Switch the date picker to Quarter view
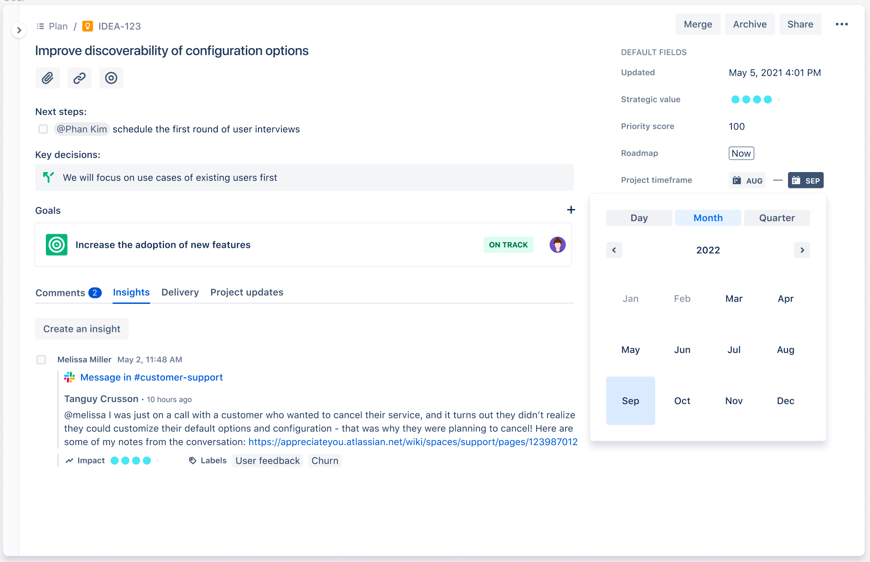 [x=776, y=217]
